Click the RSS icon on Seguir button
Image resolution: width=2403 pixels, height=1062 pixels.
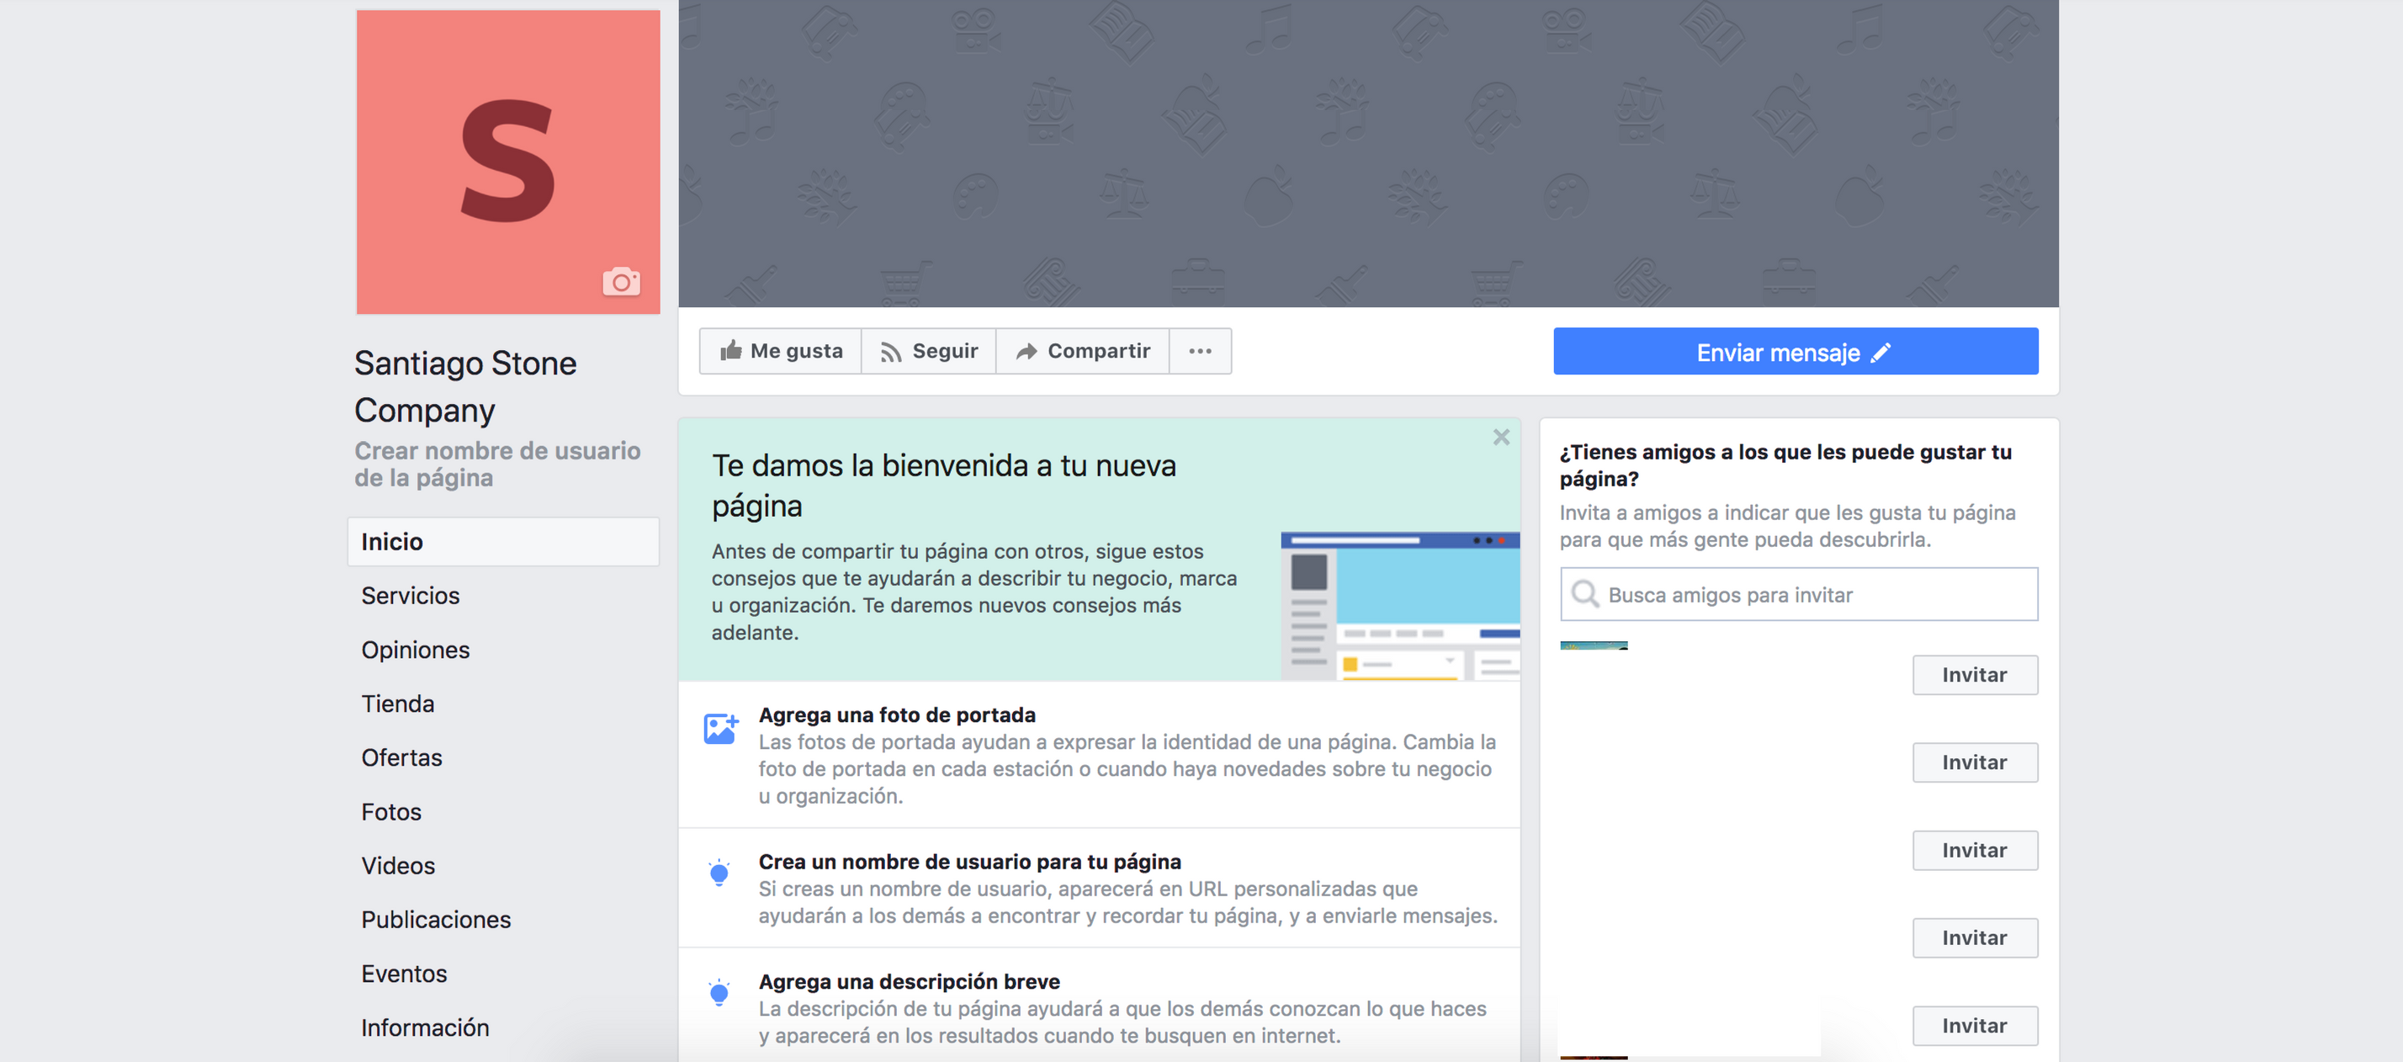click(891, 352)
